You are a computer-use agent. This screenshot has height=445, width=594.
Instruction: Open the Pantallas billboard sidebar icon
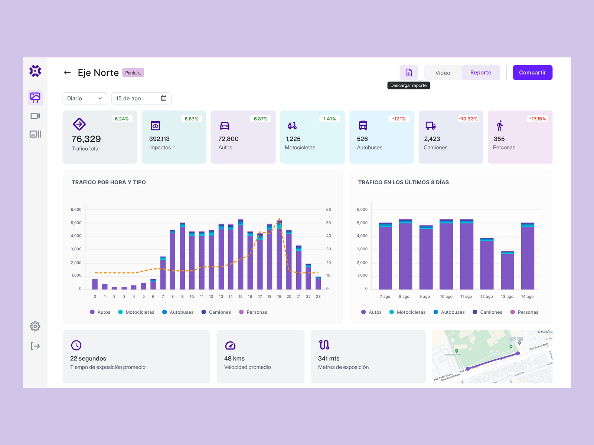(x=35, y=98)
